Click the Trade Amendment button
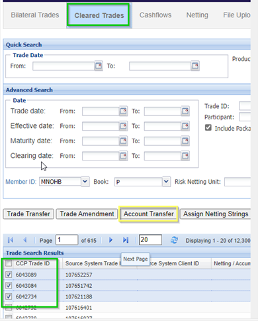This screenshot has height=321, width=258. click(87, 214)
